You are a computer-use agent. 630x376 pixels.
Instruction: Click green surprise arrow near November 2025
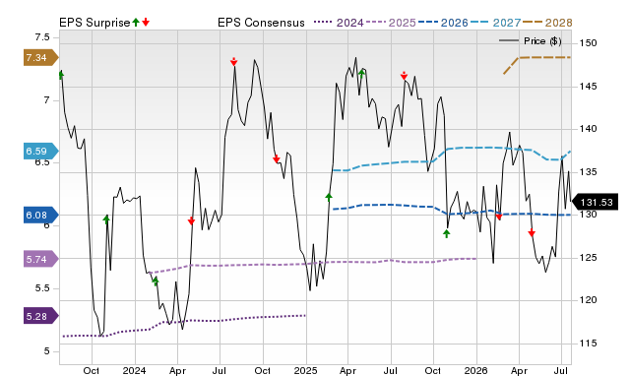click(x=446, y=233)
